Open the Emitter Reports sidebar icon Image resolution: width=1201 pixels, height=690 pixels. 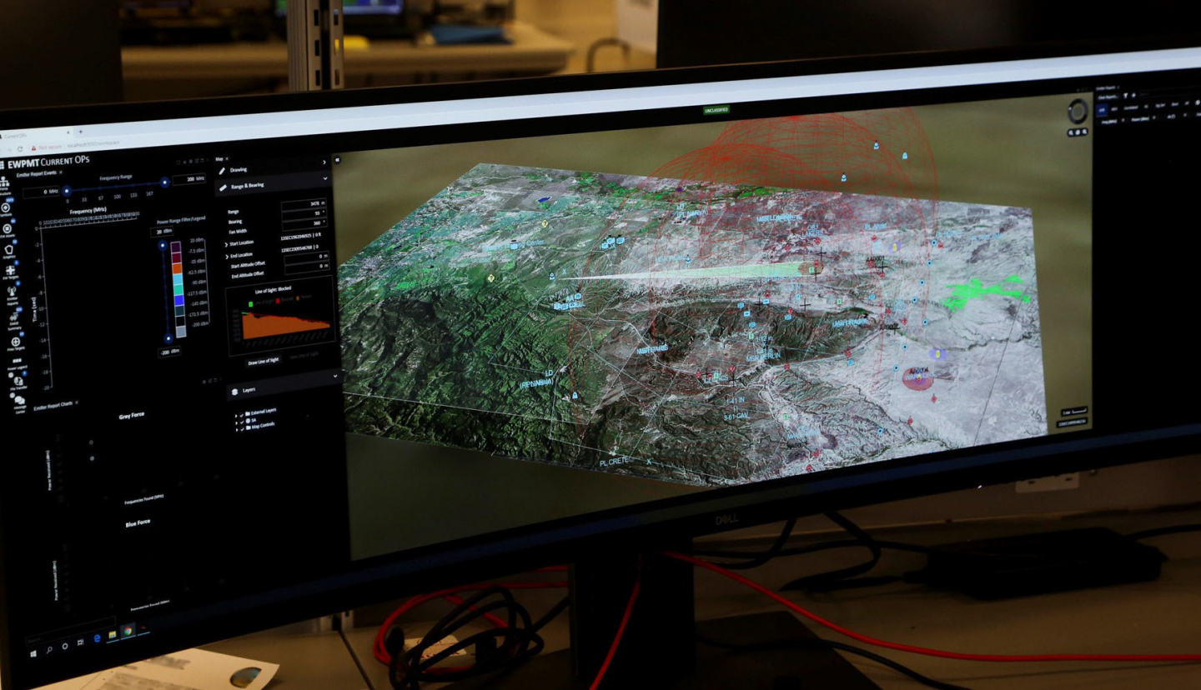(x=13, y=293)
